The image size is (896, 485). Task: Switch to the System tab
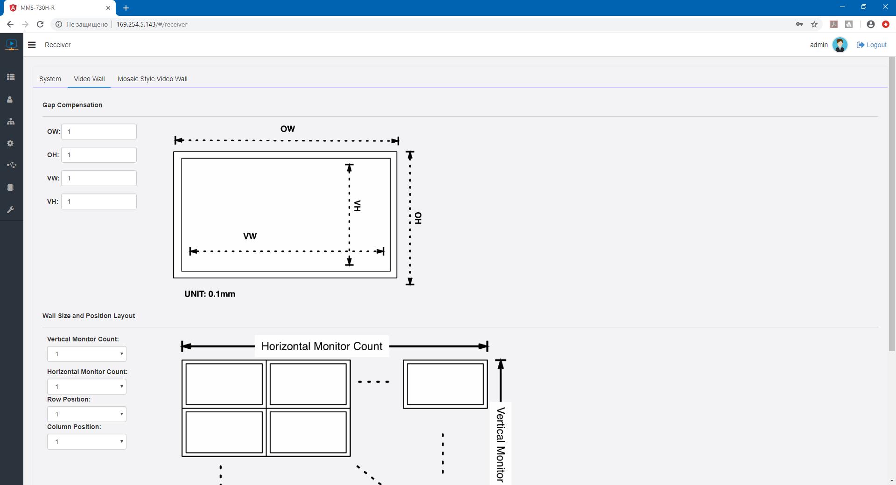tap(50, 79)
